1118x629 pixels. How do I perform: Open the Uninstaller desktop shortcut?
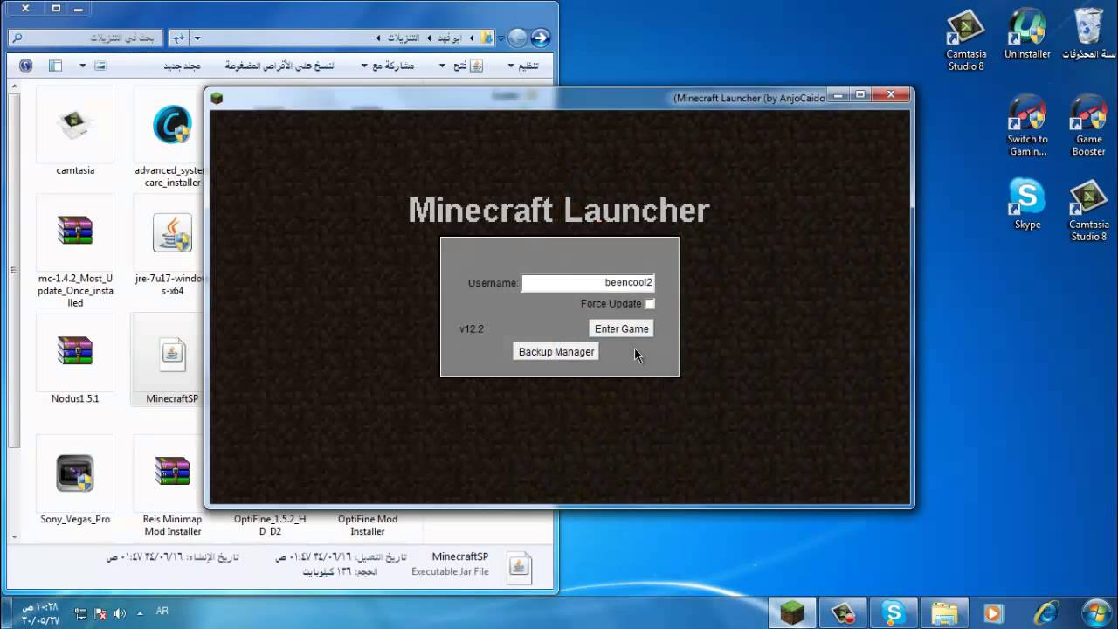click(1027, 35)
